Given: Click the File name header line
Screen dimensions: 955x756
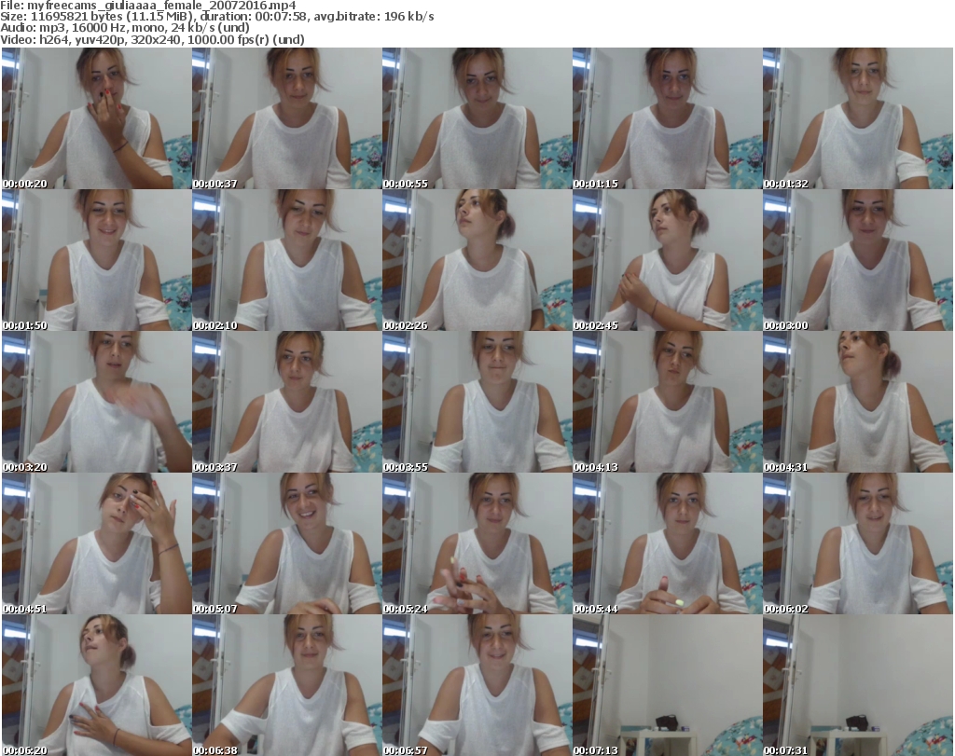Looking at the screenshot, I should point(148,6).
